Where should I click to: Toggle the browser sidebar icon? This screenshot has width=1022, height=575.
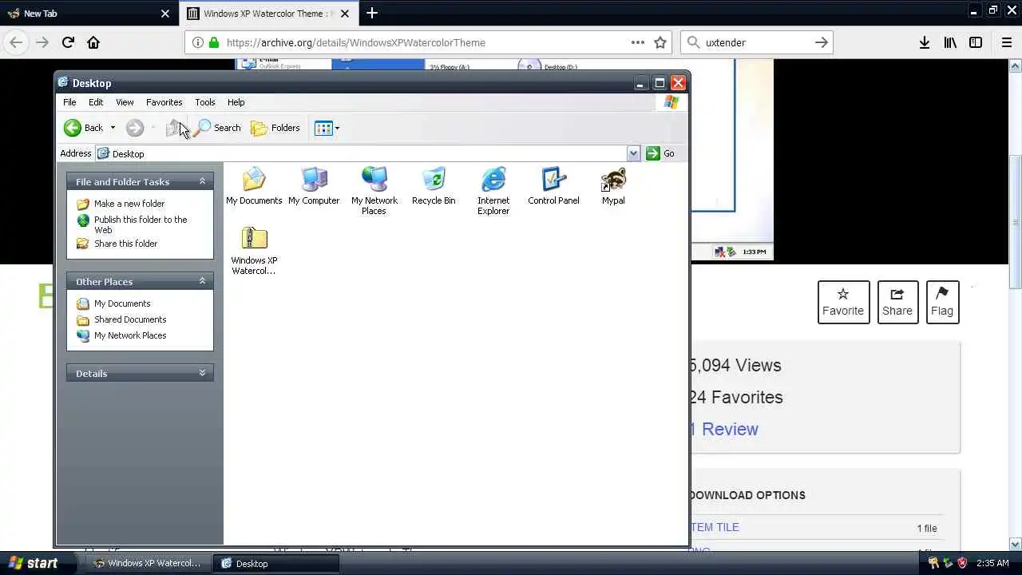pos(976,42)
